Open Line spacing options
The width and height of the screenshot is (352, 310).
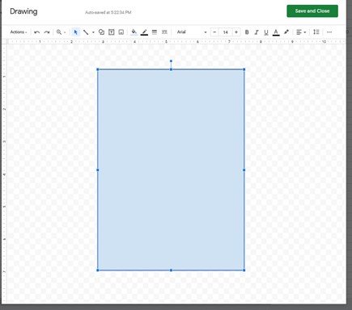tap(316, 32)
